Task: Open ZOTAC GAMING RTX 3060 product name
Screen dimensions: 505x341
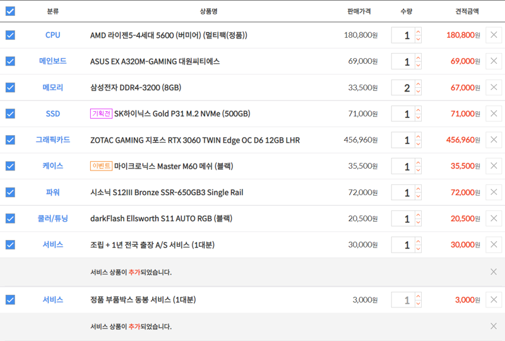Action: 194,140
